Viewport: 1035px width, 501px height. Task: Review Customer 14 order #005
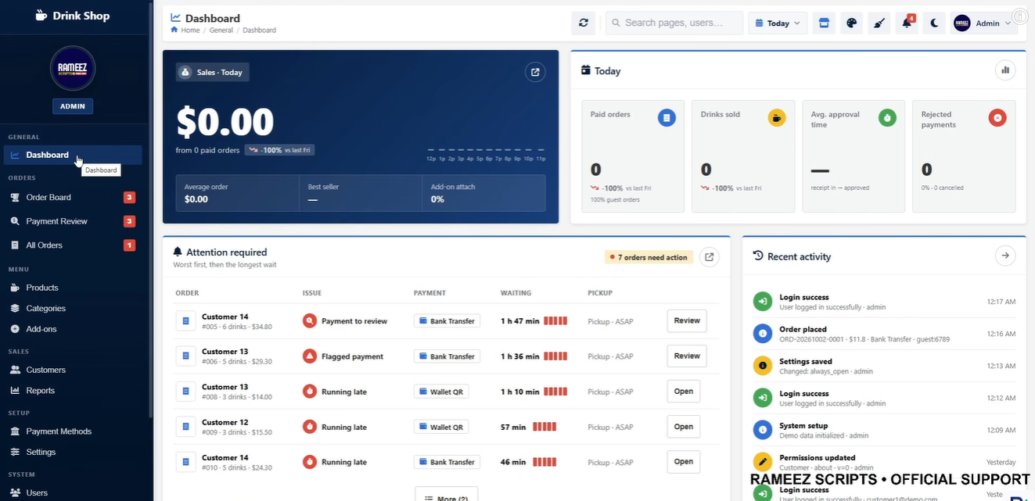tap(687, 320)
